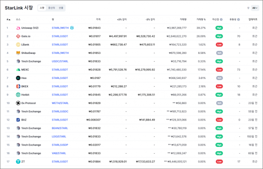The height and width of the screenshot is (169, 263).
Task: Click the Gate.io exchange logo
Action: pos(18,36)
